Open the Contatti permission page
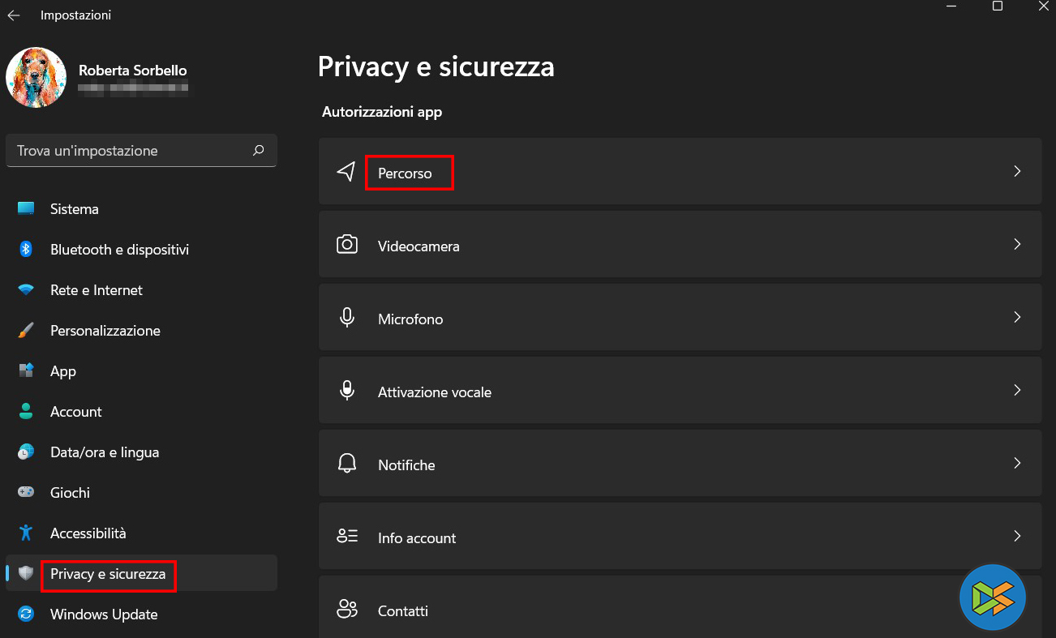 [x=402, y=610]
